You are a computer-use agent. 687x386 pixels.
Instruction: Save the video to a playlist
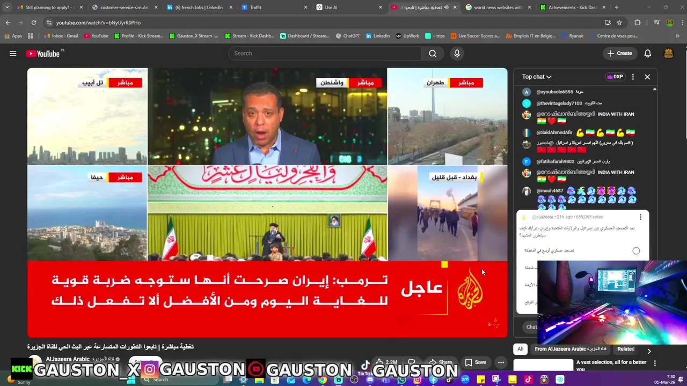point(476,362)
